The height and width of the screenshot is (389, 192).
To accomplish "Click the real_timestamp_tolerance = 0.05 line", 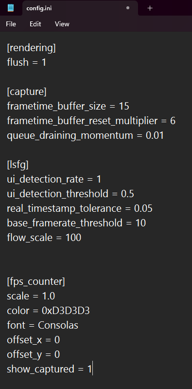I will tap(80, 208).
